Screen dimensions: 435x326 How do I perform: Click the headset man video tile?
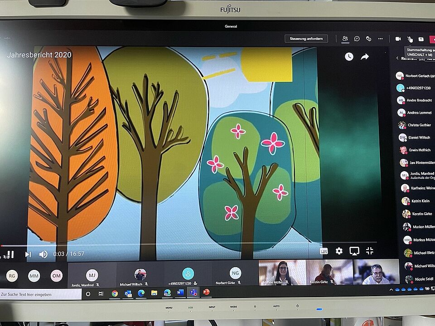tap(376, 272)
